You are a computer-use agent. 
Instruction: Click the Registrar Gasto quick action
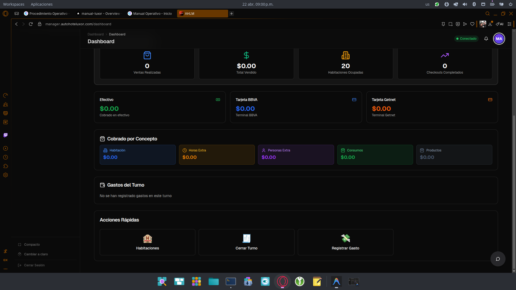pos(345,242)
